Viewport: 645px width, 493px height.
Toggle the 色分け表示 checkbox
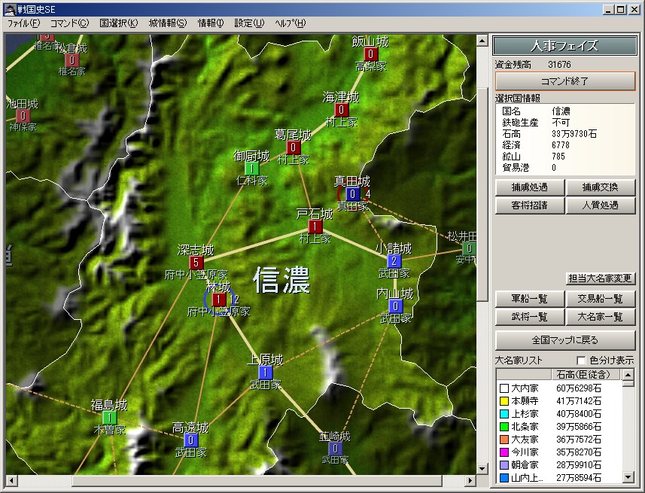pos(581,361)
